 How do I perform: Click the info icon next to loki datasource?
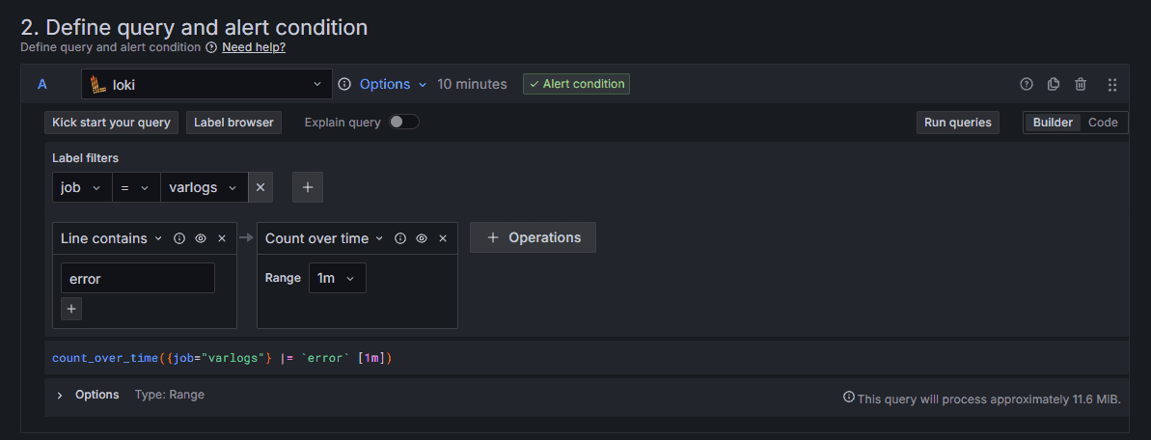(x=344, y=85)
